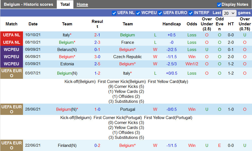The height and width of the screenshot is (151, 252).
Task: Open the Estonia 2-5 Belgium score
Action: click(97, 64)
